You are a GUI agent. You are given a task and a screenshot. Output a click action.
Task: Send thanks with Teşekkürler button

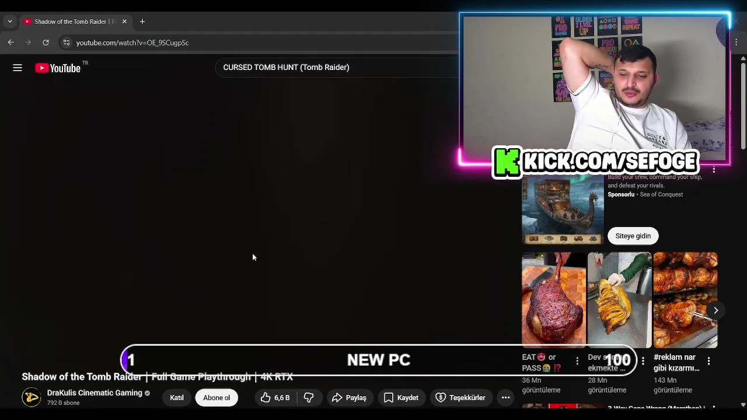coord(460,398)
